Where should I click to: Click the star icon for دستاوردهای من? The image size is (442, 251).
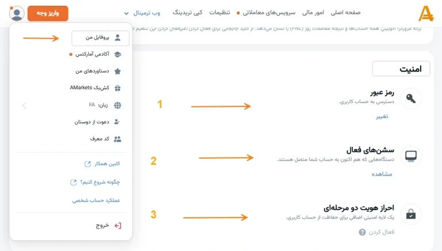pos(117,71)
